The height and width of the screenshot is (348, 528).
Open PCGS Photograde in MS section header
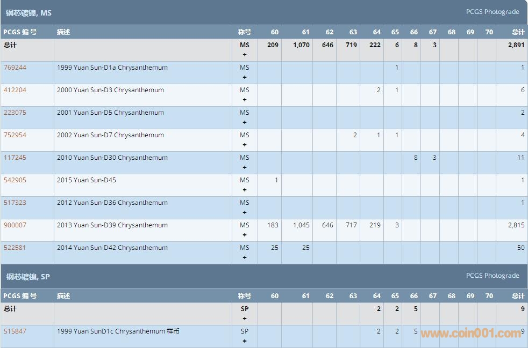492,12
